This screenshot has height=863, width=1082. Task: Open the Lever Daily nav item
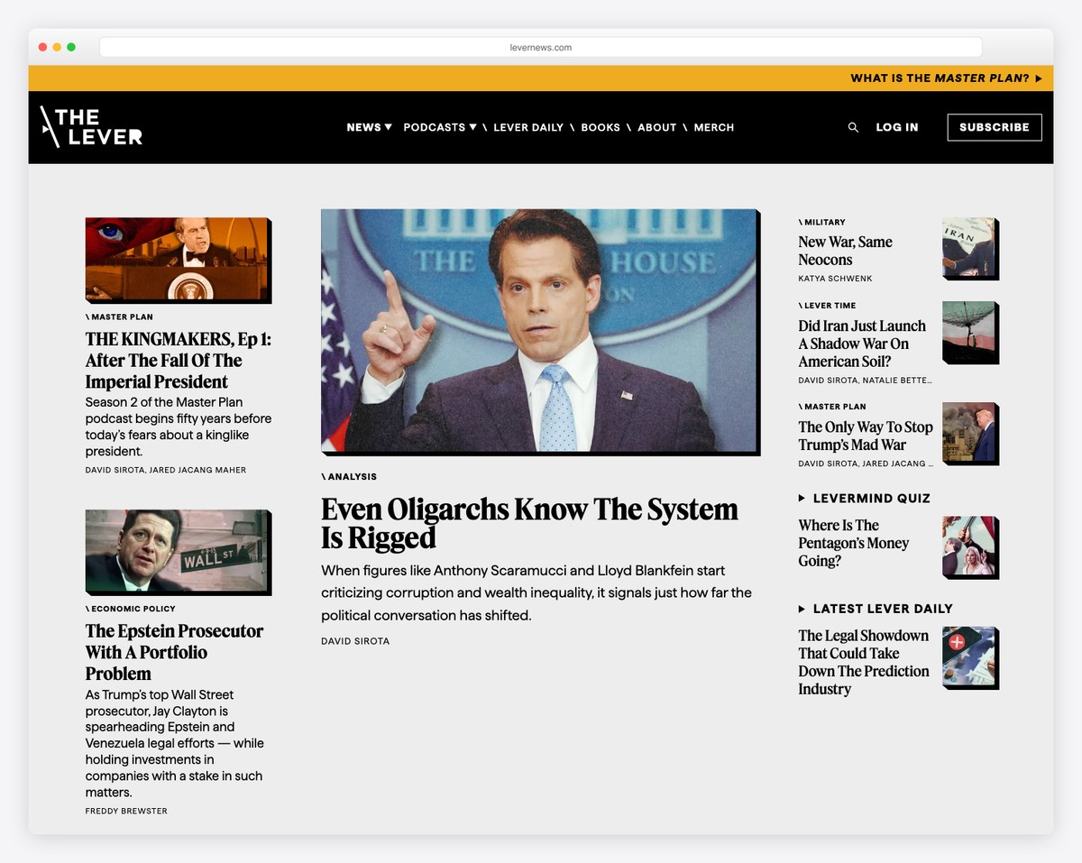click(x=527, y=127)
